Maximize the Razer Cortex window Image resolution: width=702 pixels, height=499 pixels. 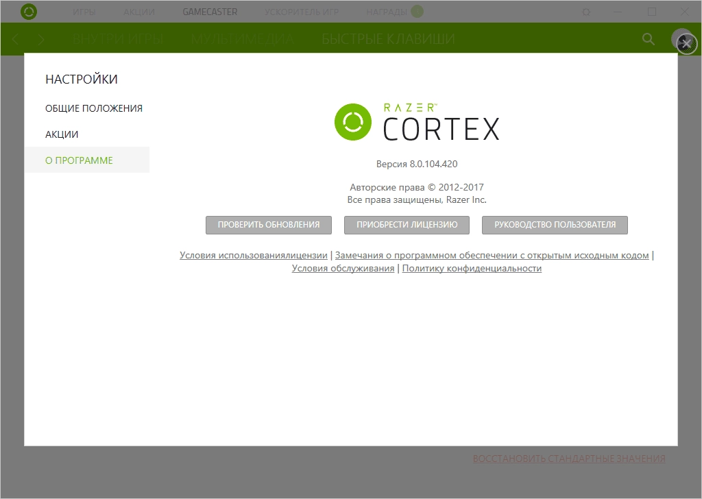[x=652, y=12]
